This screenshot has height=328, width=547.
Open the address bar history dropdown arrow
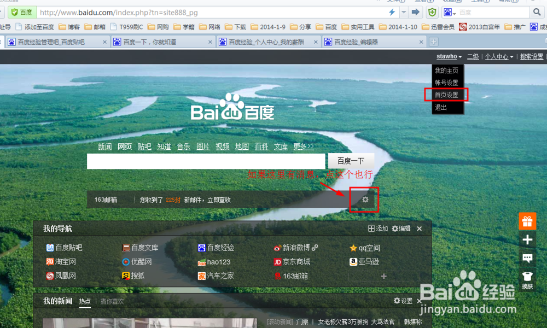click(x=404, y=13)
